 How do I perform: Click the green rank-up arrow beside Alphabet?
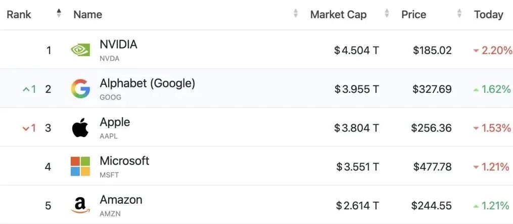pyautogui.click(x=26, y=89)
